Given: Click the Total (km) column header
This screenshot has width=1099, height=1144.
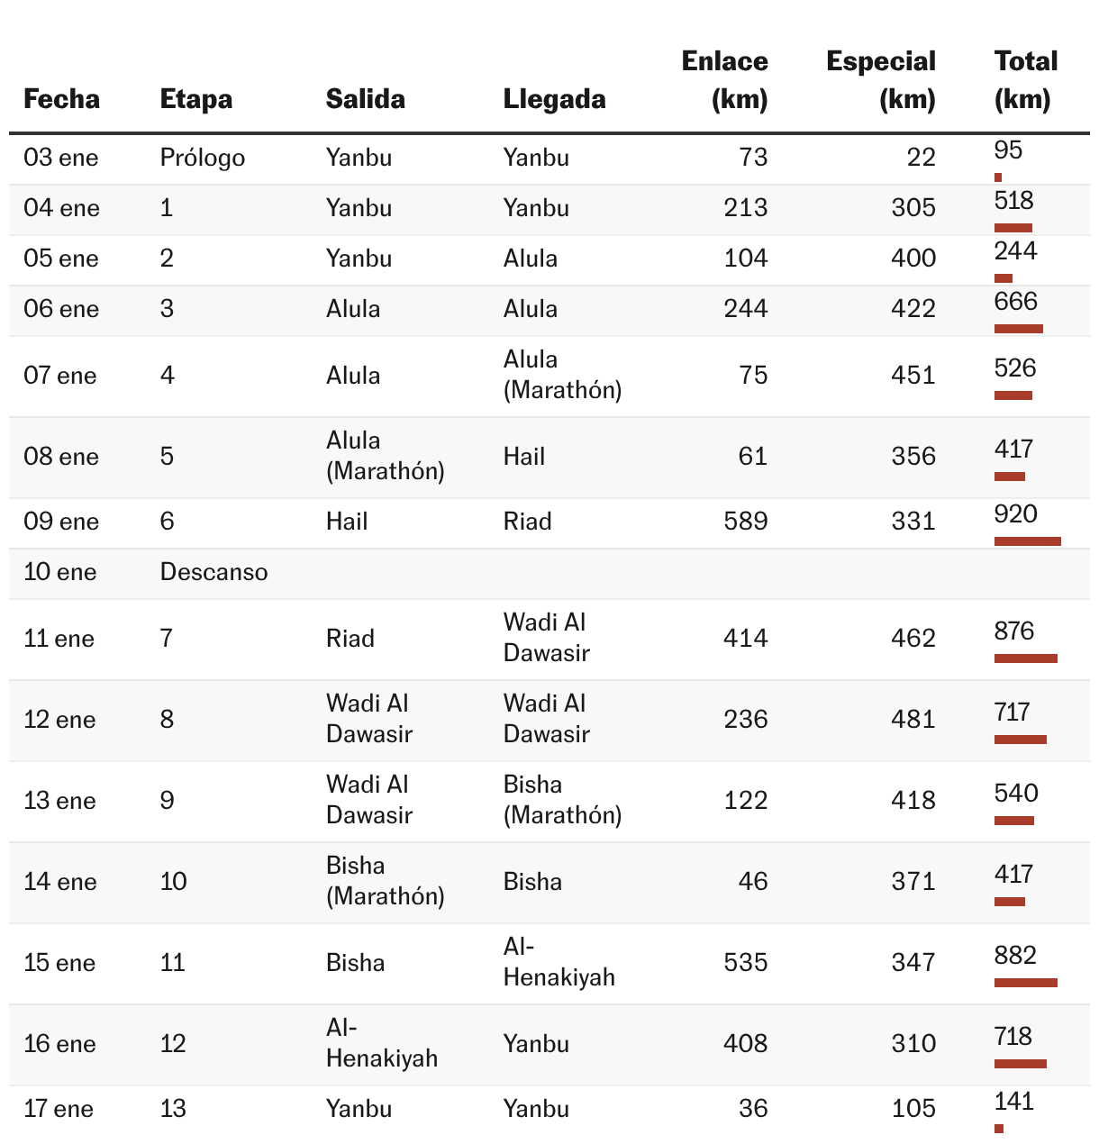Looking at the screenshot, I should coord(1025,79).
